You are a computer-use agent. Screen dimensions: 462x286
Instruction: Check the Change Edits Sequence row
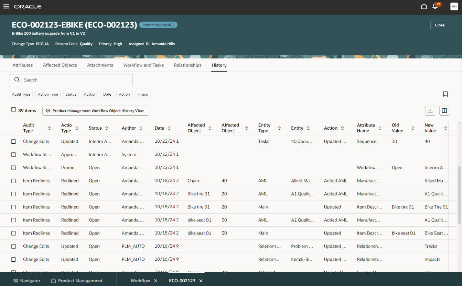(13, 141)
